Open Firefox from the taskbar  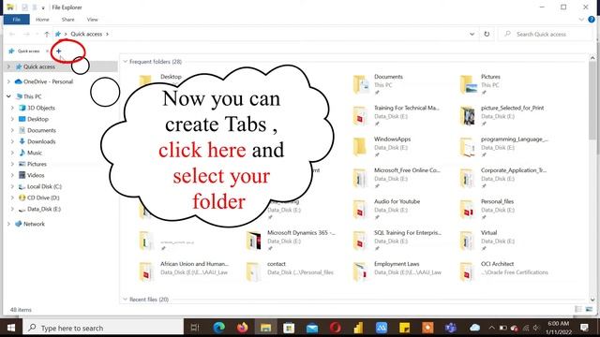tap(242, 328)
